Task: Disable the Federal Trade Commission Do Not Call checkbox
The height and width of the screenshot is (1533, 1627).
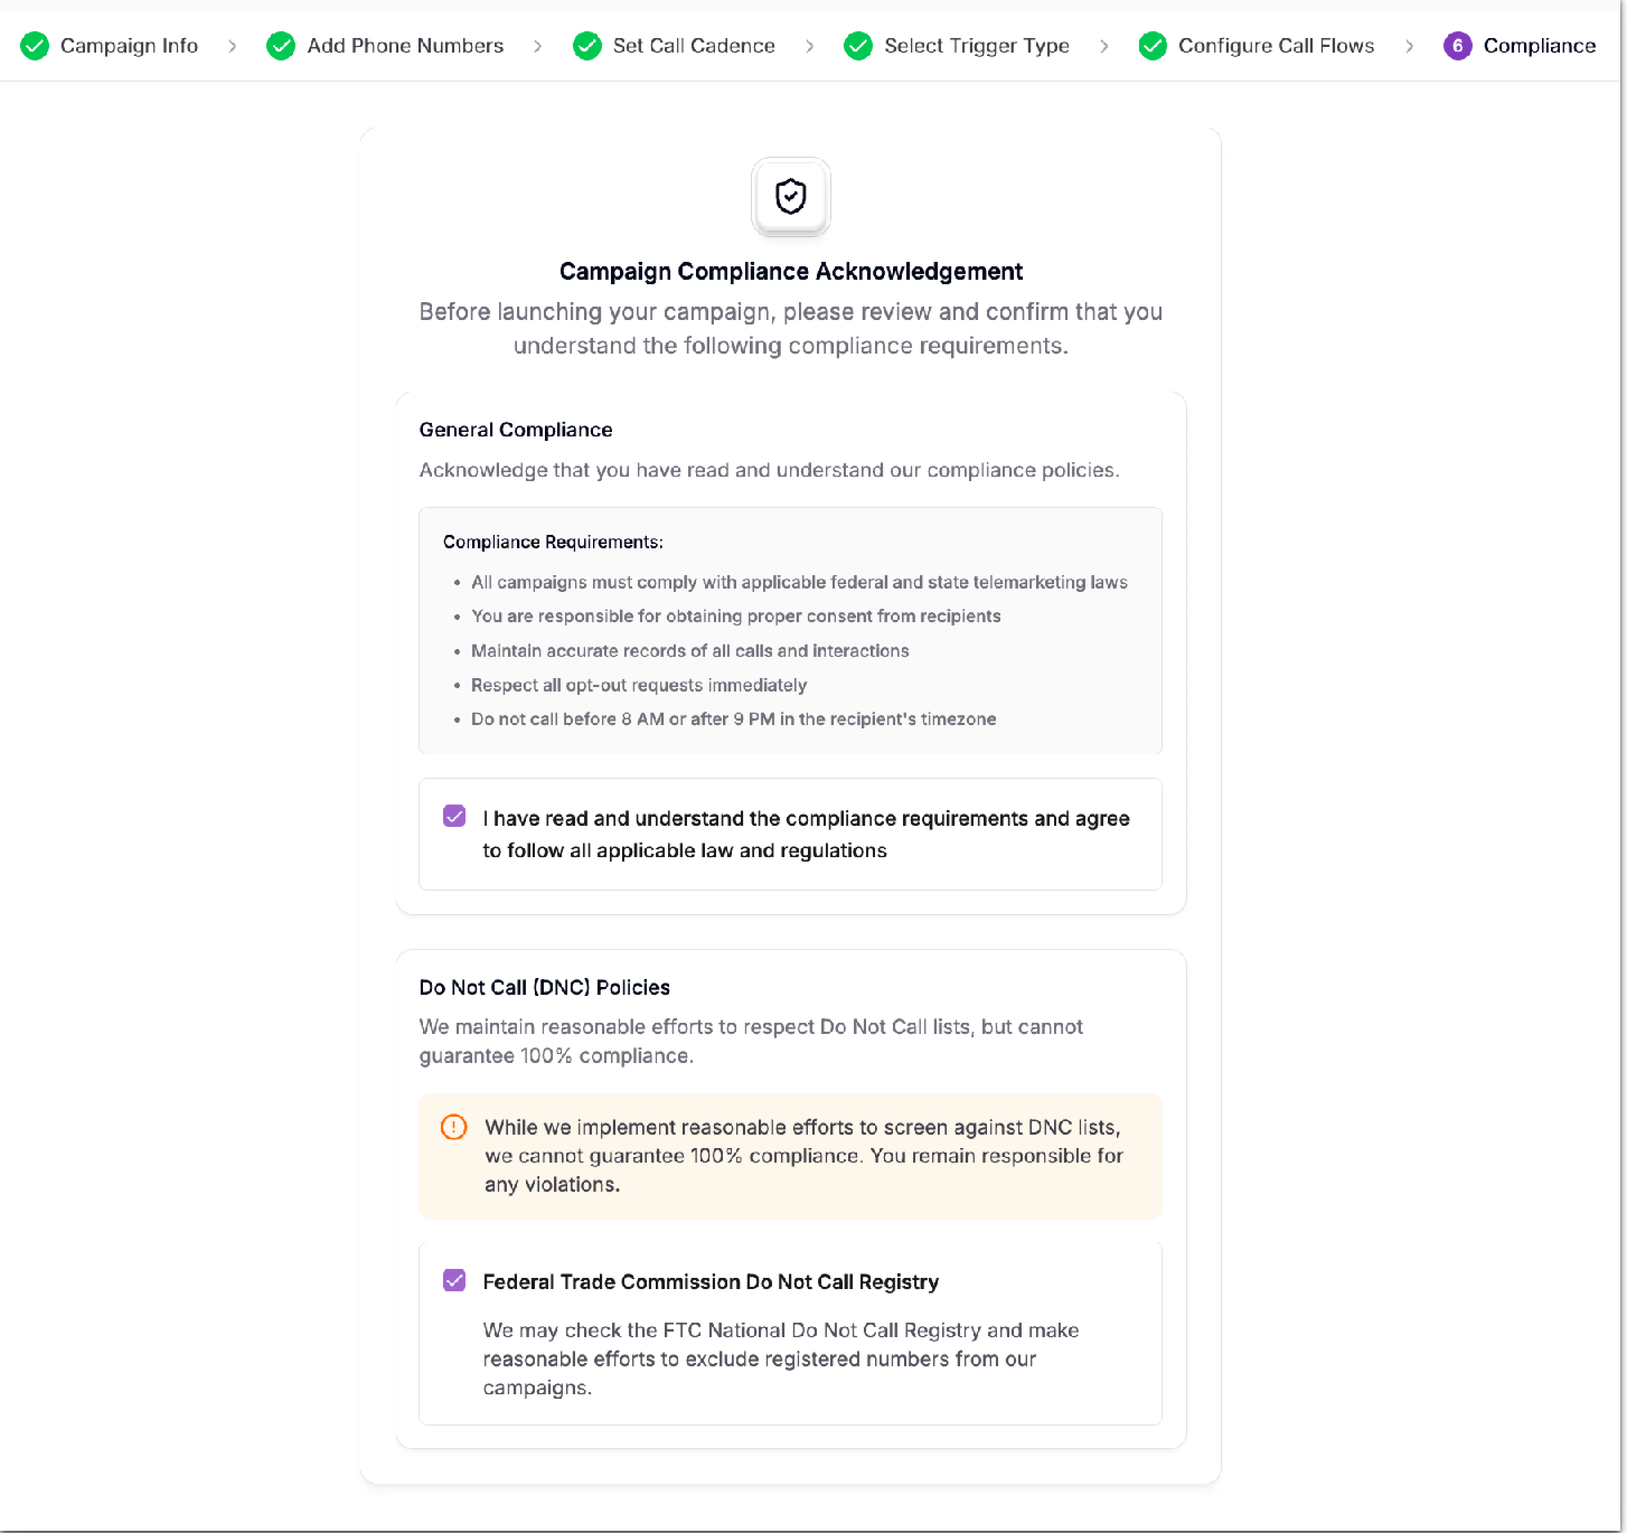Action: coord(454,1280)
